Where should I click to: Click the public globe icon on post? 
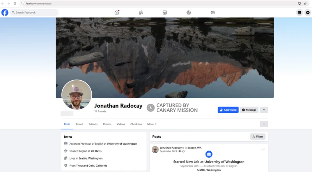(x=183, y=151)
